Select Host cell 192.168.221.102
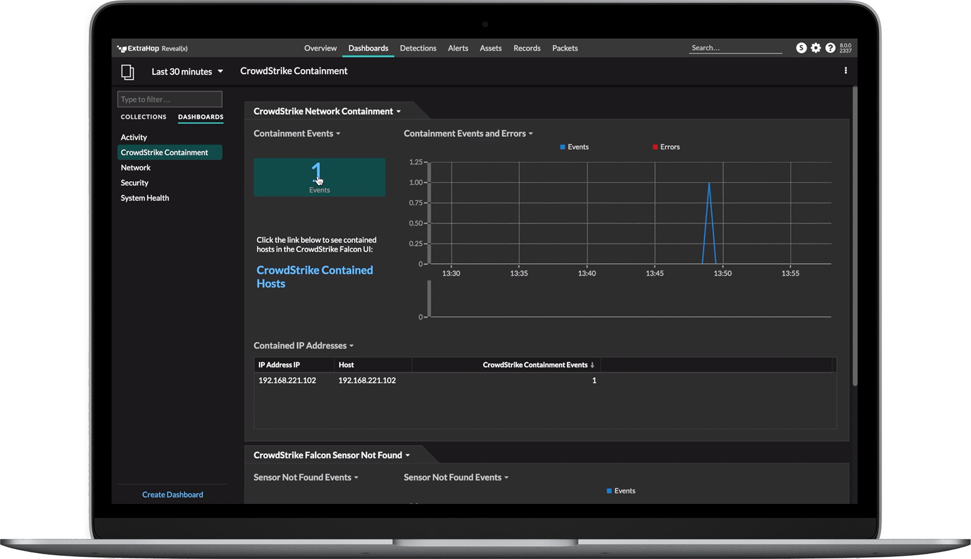This screenshot has height=559, width=971. (x=367, y=380)
